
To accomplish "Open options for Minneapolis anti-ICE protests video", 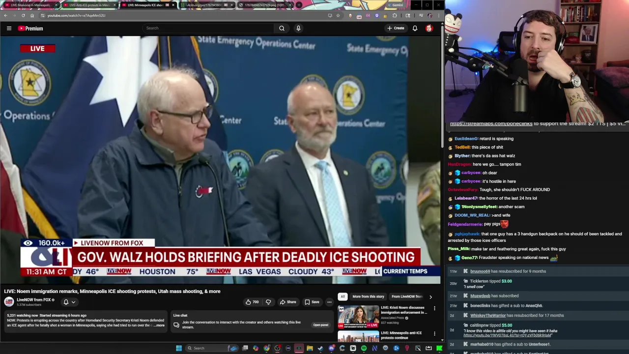I will (434, 334).
